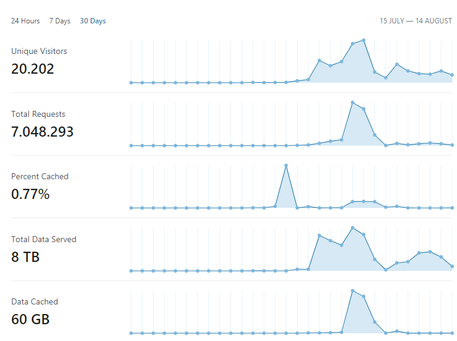Image resolution: width=457 pixels, height=341 pixels.
Task: Open the Data Cached metric label
Action: [x=35, y=301]
